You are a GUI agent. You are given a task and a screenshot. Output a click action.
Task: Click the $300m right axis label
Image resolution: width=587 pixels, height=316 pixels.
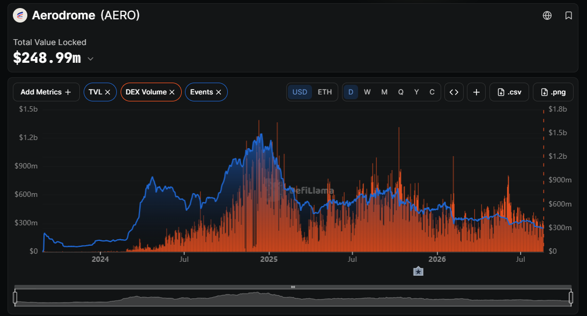560,227
